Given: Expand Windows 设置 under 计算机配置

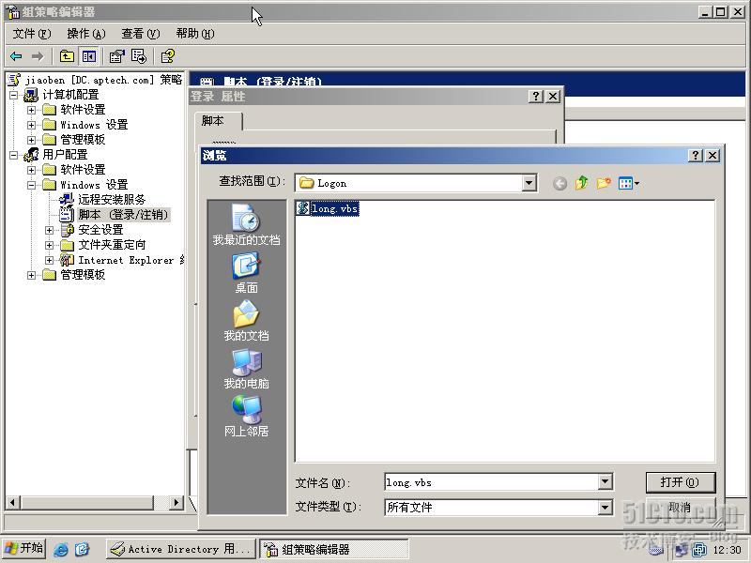Looking at the screenshot, I should [32, 125].
